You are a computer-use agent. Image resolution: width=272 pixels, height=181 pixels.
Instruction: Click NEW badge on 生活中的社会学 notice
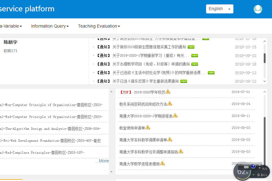click(x=211, y=73)
